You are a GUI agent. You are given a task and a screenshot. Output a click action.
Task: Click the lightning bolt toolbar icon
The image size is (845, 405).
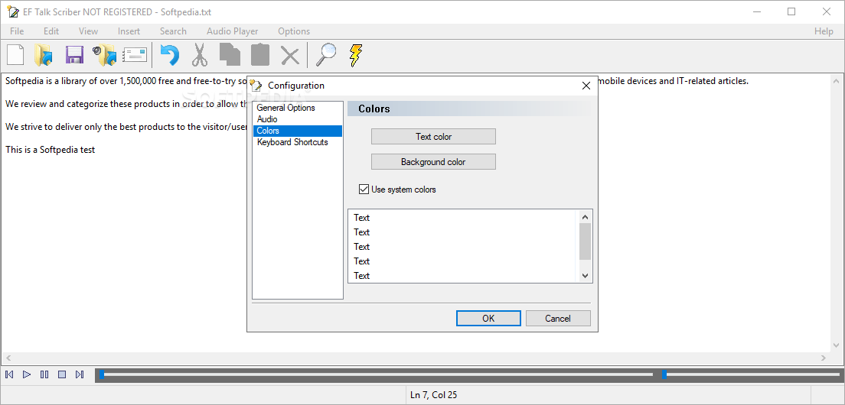(x=356, y=55)
